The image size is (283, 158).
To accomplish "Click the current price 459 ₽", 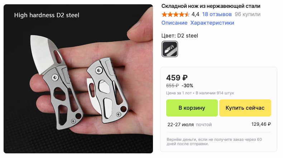I will pyautogui.click(x=177, y=78).
